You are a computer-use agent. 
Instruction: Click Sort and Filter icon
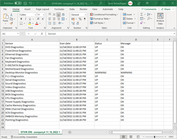[148, 15]
